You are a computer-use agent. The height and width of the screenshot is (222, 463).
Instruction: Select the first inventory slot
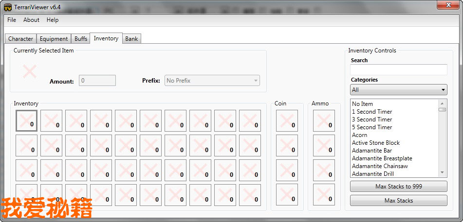[26, 120]
